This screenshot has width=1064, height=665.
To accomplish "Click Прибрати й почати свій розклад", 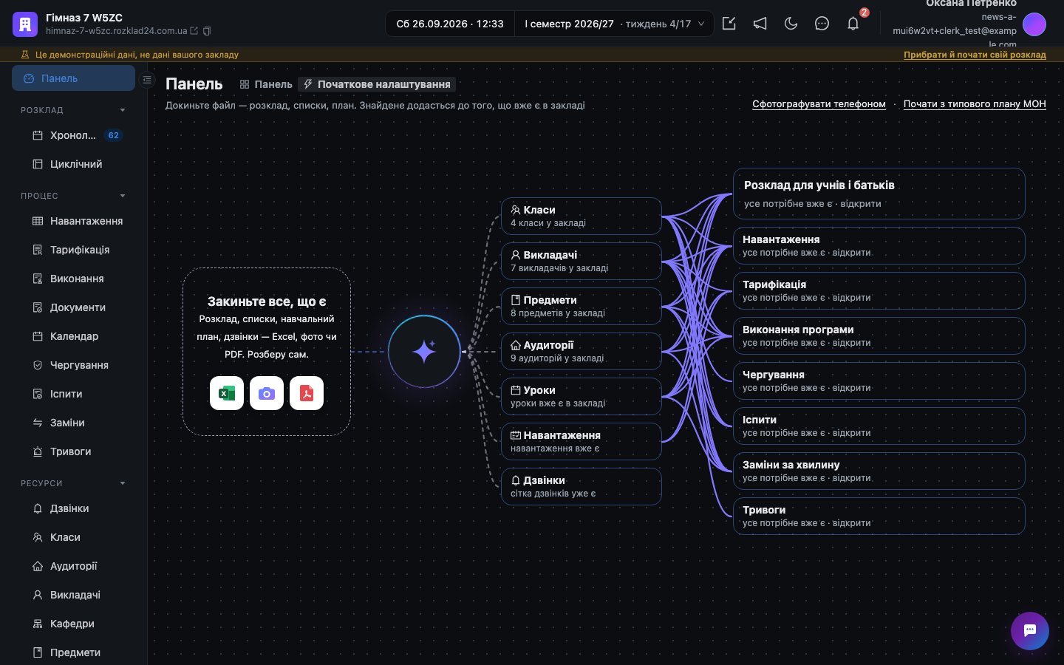I will (975, 55).
